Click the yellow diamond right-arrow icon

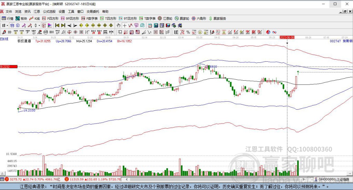[x=87, y=26]
